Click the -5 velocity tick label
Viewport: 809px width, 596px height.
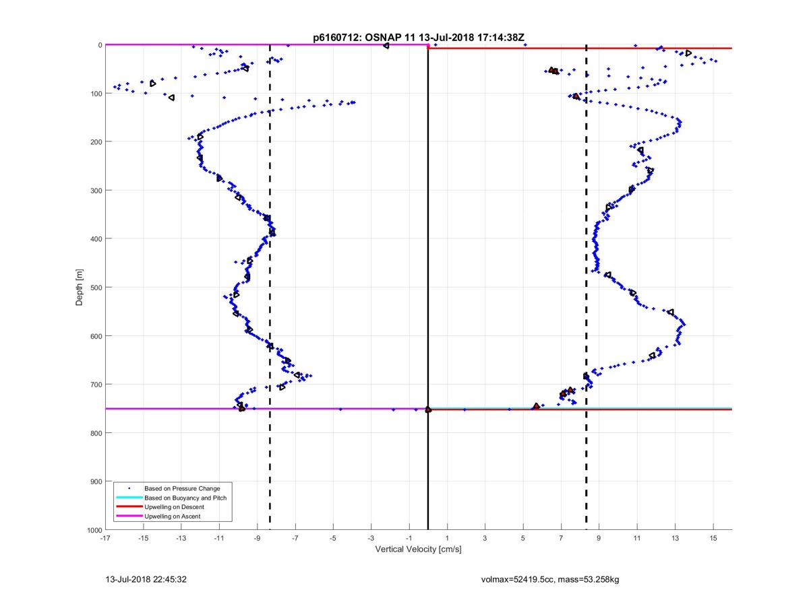point(333,539)
